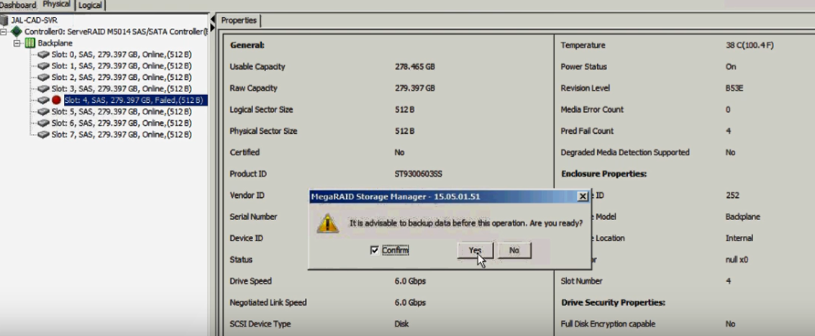The height and width of the screenshot is (336, 815).
Task: Click the Enclosure Properties heading
Action: (x=604, y=173)
